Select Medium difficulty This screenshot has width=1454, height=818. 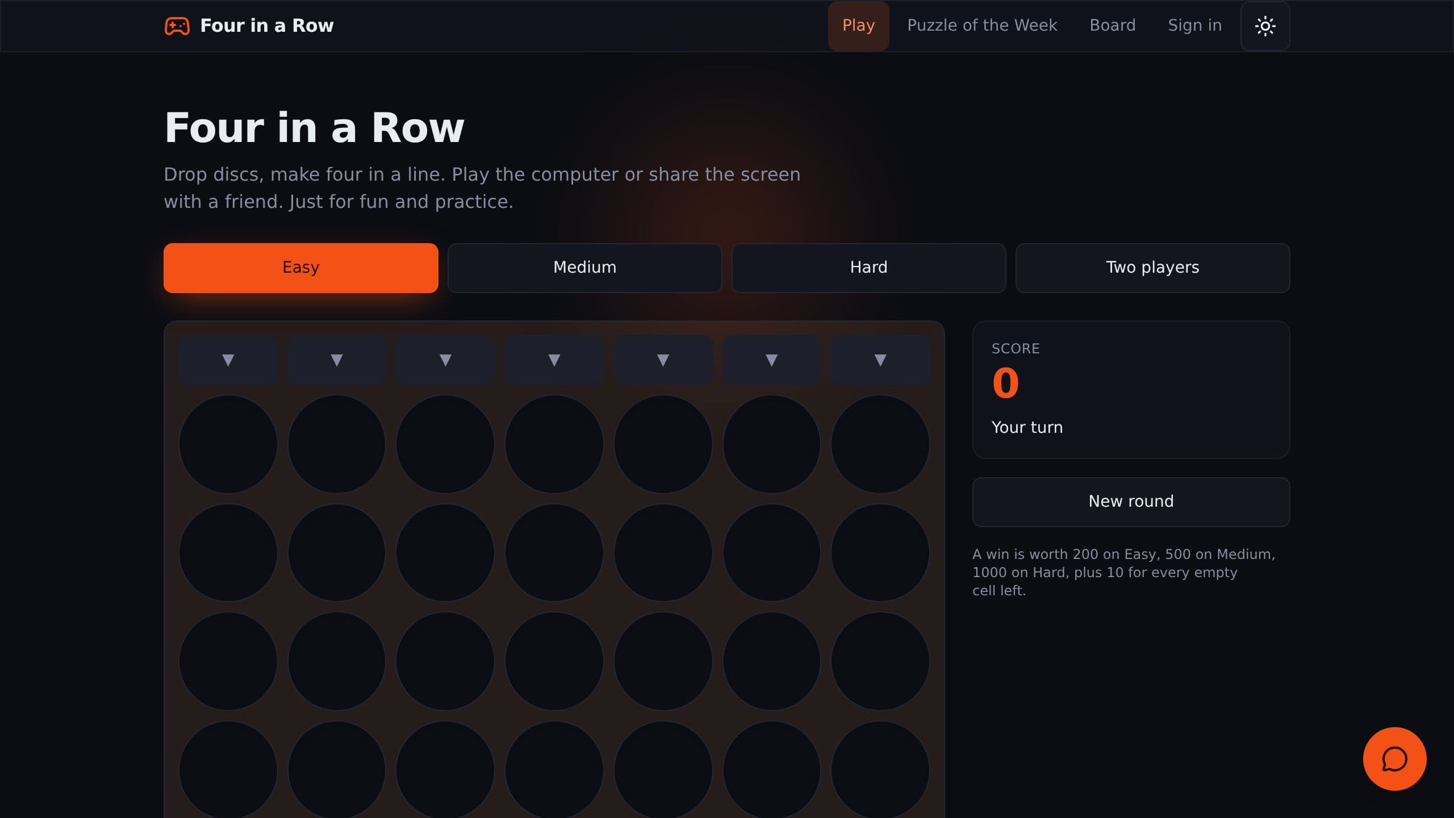[585, 268]
